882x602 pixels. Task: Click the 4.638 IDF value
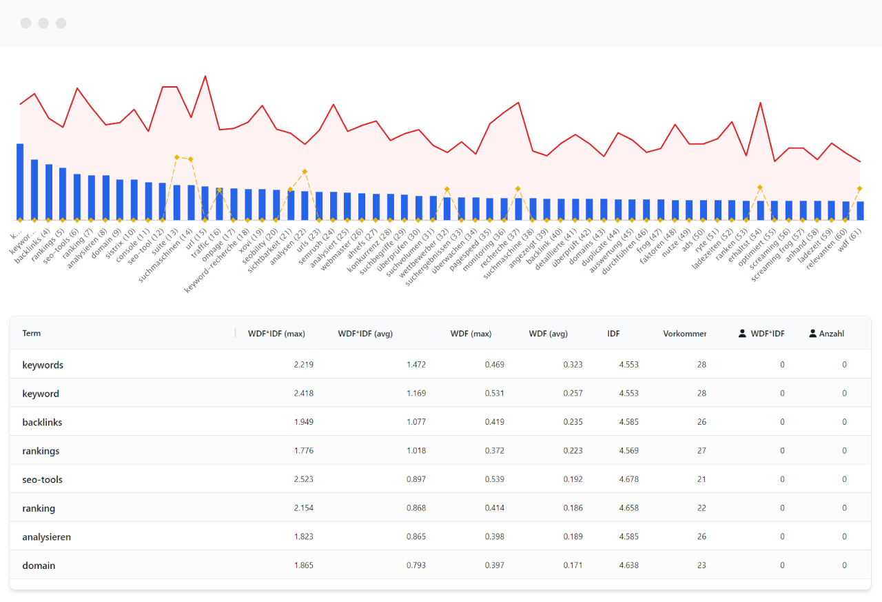coord(628,565)
